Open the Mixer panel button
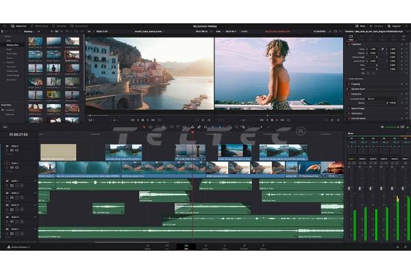 361,25
